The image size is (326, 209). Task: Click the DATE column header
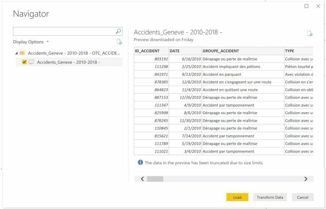[185, 51]
